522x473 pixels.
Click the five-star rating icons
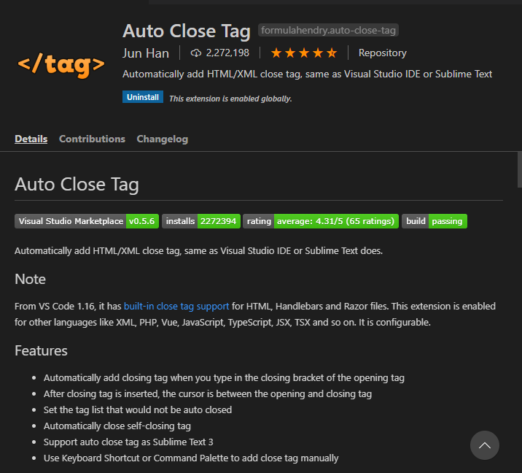(x=304, y=53)
